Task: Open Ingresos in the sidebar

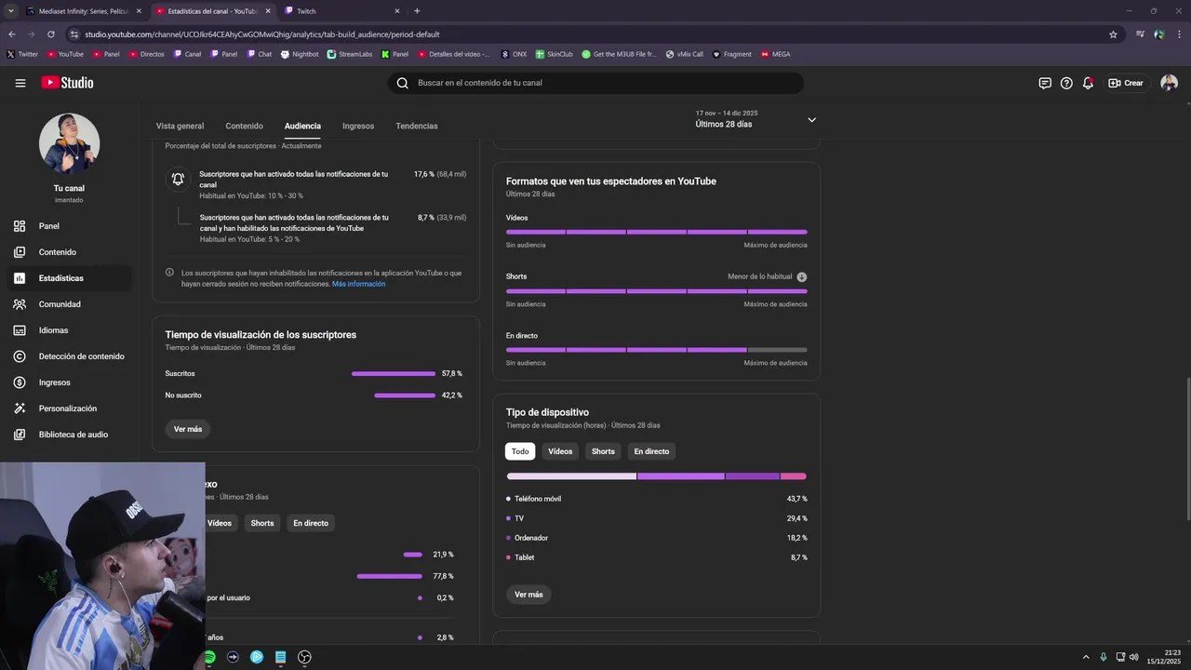Action: [x=70, y=382]
